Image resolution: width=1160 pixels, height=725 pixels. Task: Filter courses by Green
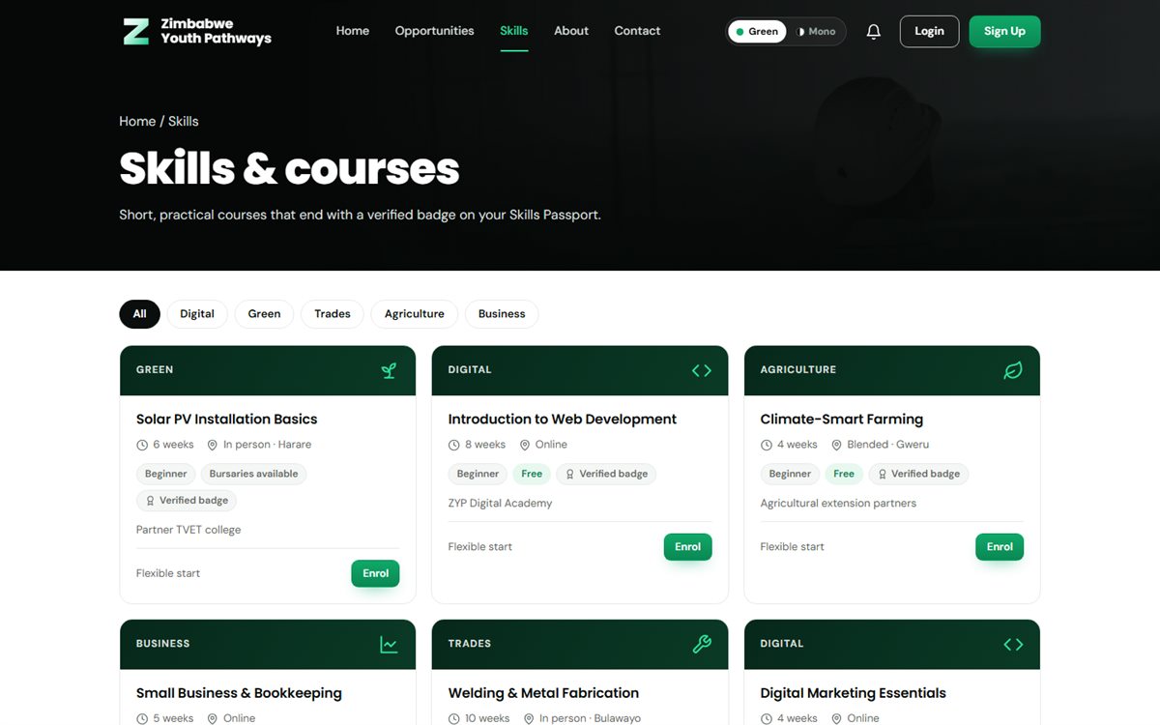click(264, 314)
